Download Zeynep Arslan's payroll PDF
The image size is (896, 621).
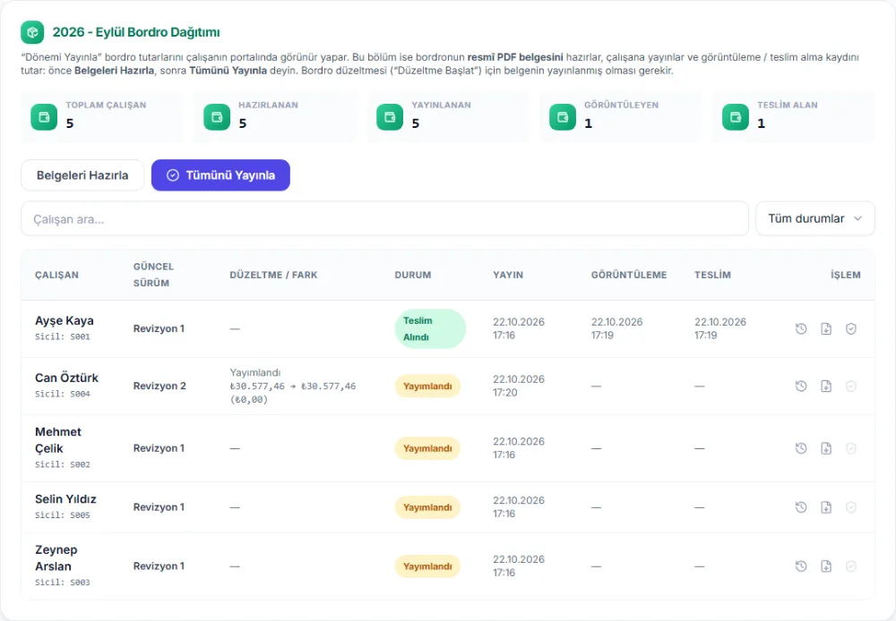[826, 566]
